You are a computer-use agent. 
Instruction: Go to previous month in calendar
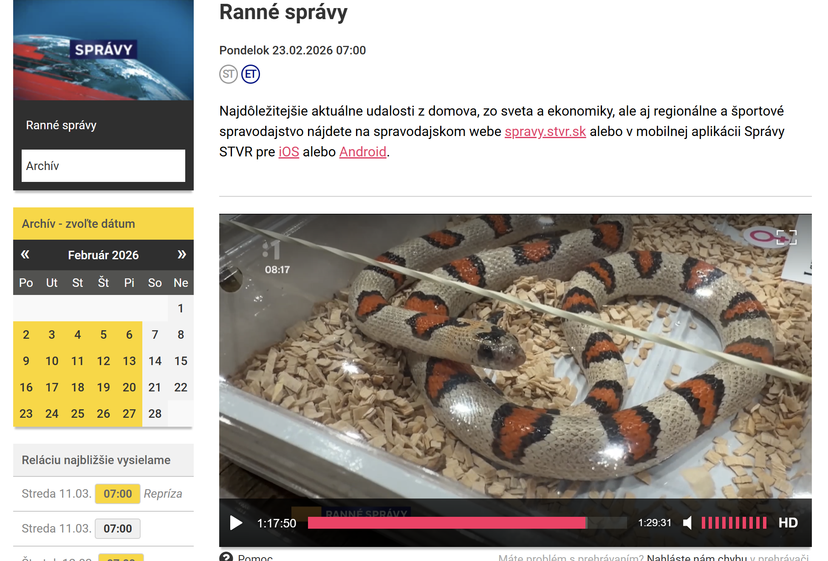tap(25, 255)
